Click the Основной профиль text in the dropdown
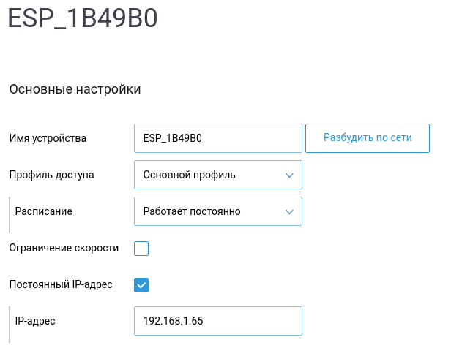This screenshot has height=356, width=462. [189, 175]
